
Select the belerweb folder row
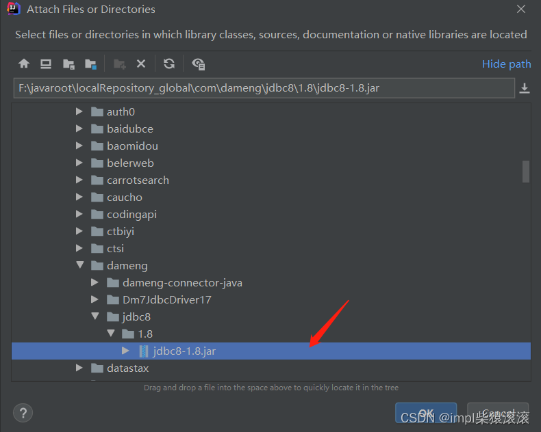(271, 163)
